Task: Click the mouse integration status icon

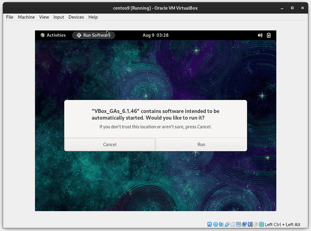Action: coord(255,224)
